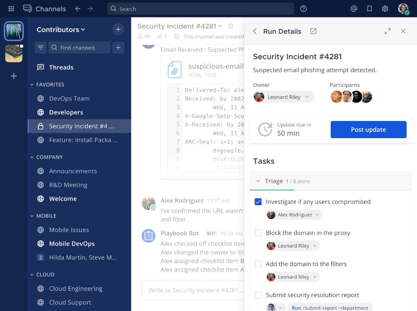Open Hilda Martin, Steve M... group message
This screenshot has width=417, height=311.
79,258
